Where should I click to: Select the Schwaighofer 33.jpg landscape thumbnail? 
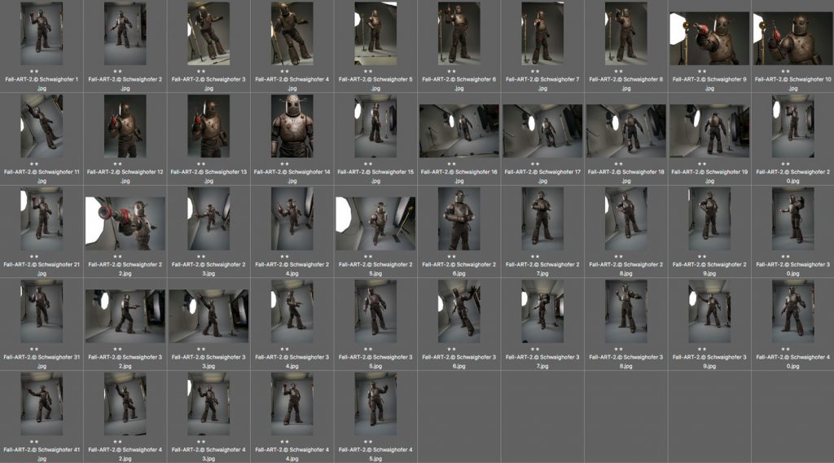click(x=208, y=315)
